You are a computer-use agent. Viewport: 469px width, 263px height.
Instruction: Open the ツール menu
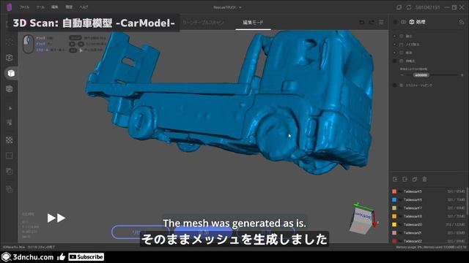[x=40, y=7]
